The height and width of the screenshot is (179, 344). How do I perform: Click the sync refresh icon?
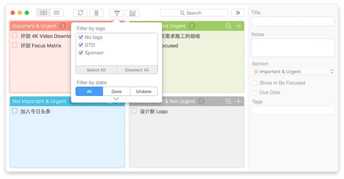tap(80, 13)
